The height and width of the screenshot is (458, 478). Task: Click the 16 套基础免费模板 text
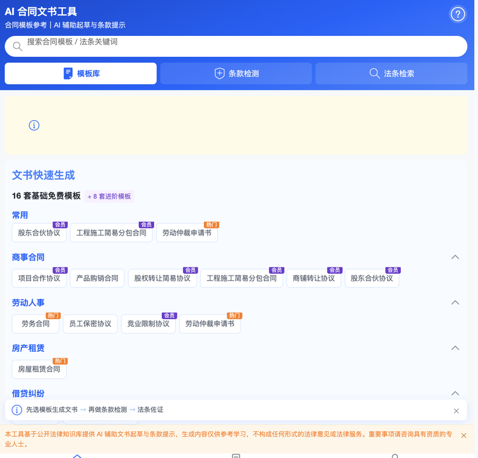point(47,196)
